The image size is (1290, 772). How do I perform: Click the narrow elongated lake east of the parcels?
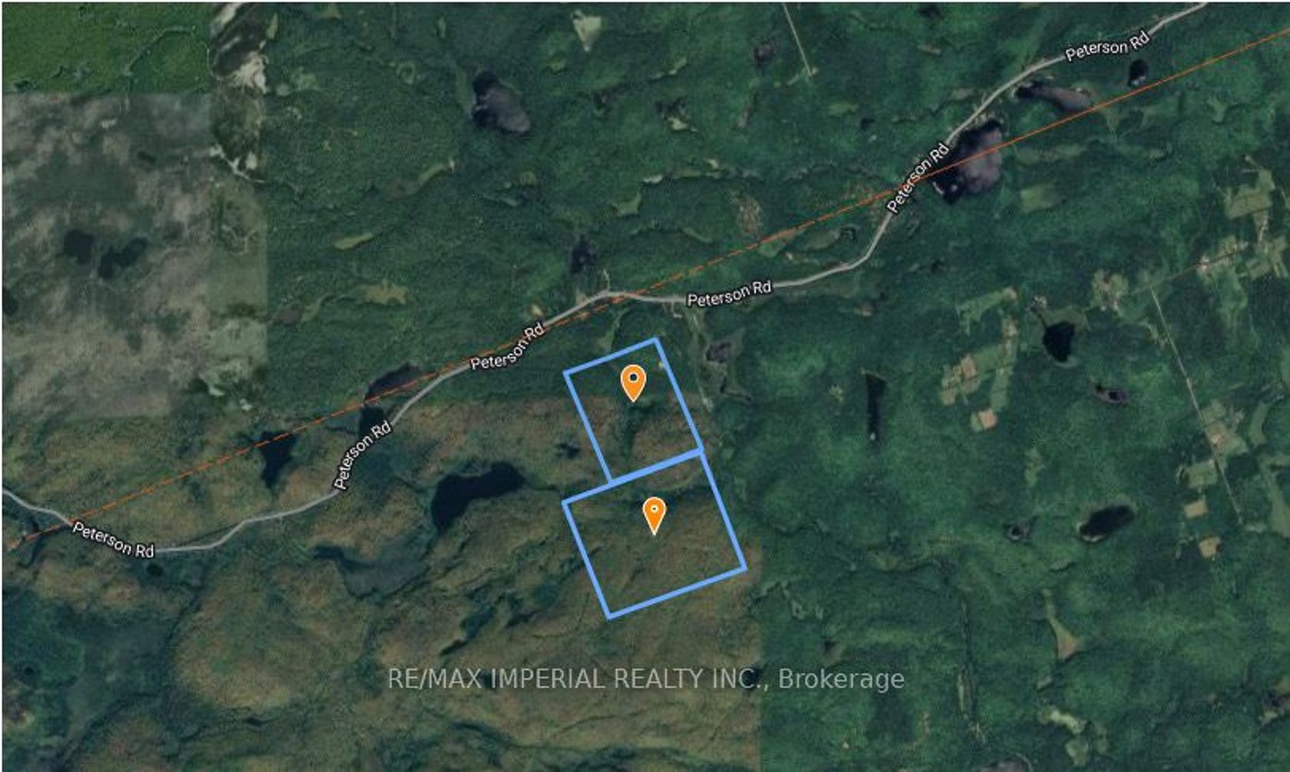click(874, 406)
